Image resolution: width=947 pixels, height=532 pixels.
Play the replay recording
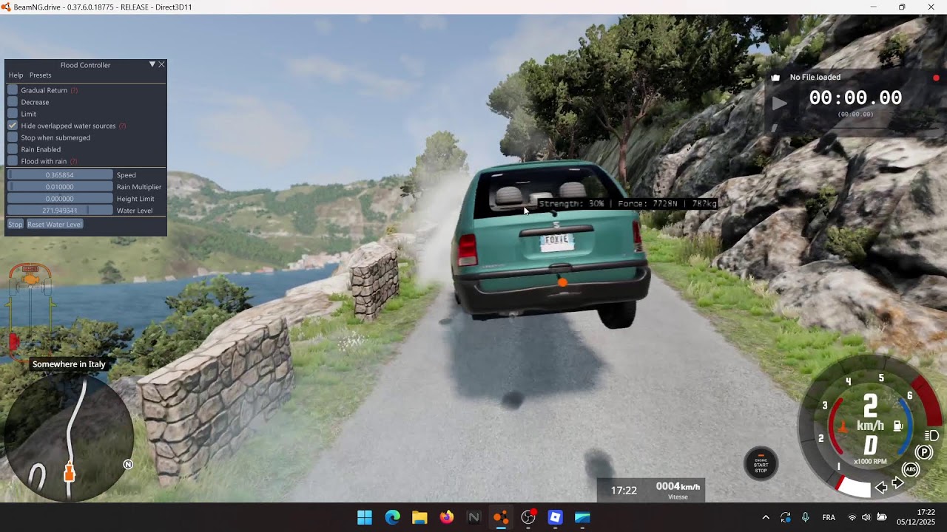point(780,103)
